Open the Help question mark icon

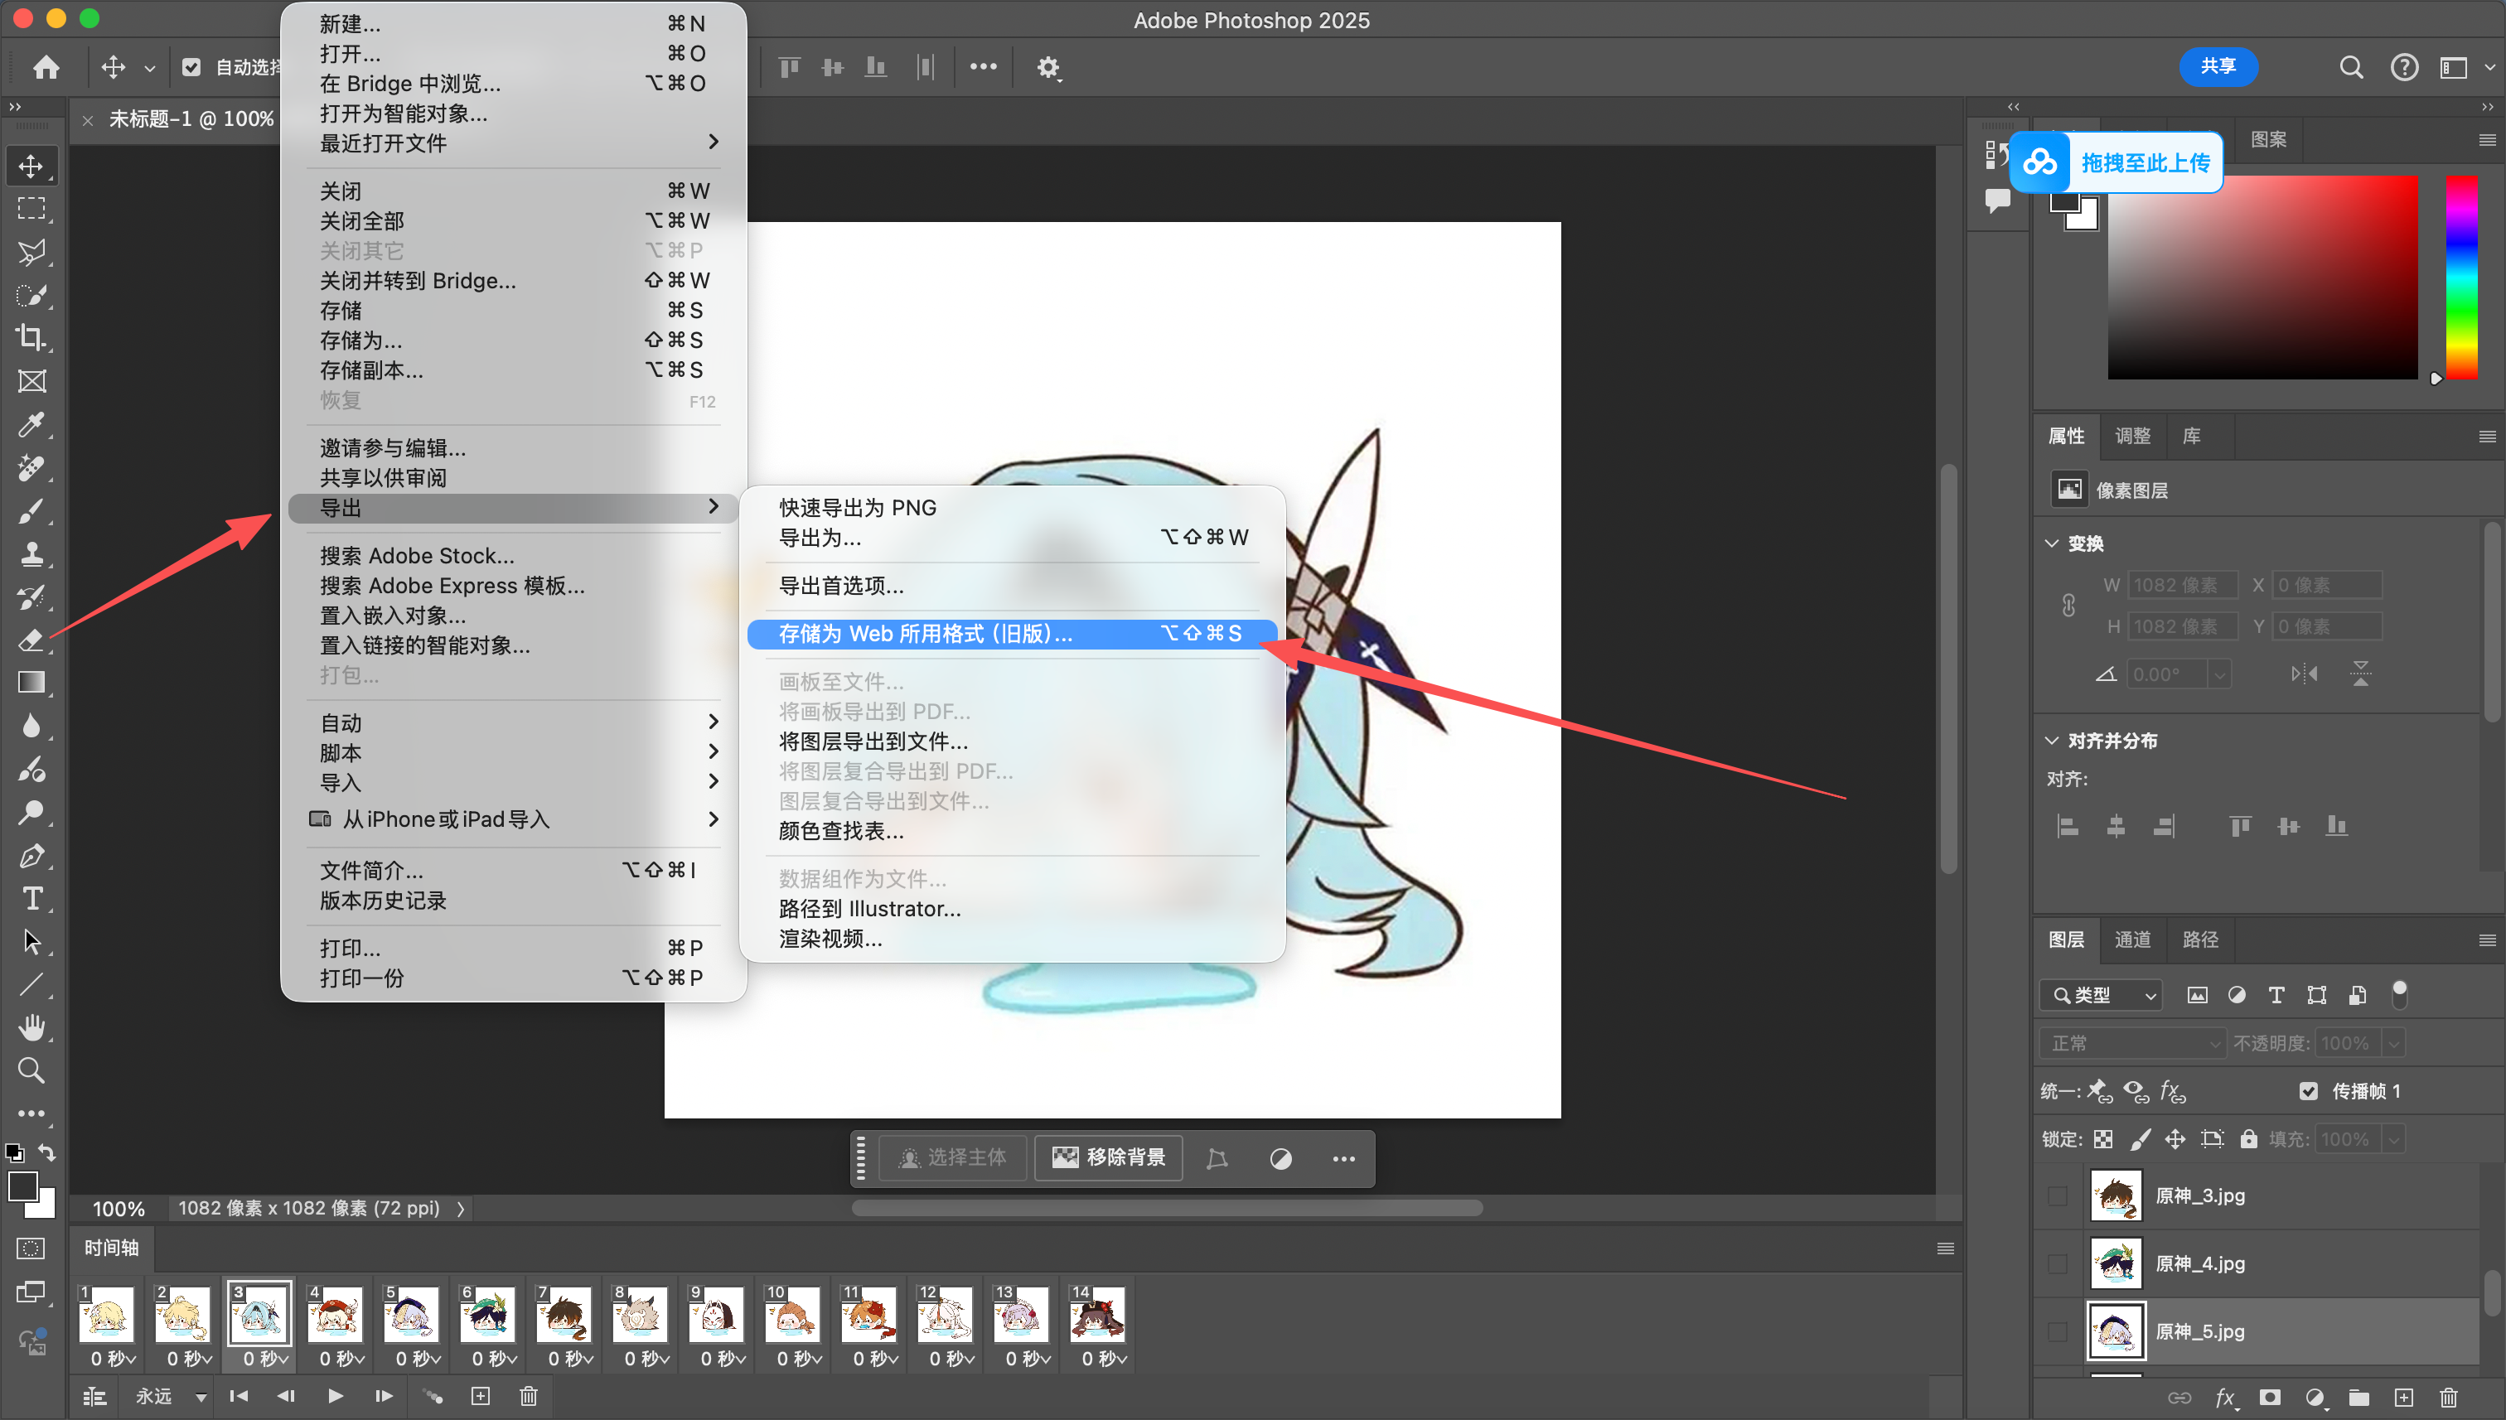[2403, 66]
